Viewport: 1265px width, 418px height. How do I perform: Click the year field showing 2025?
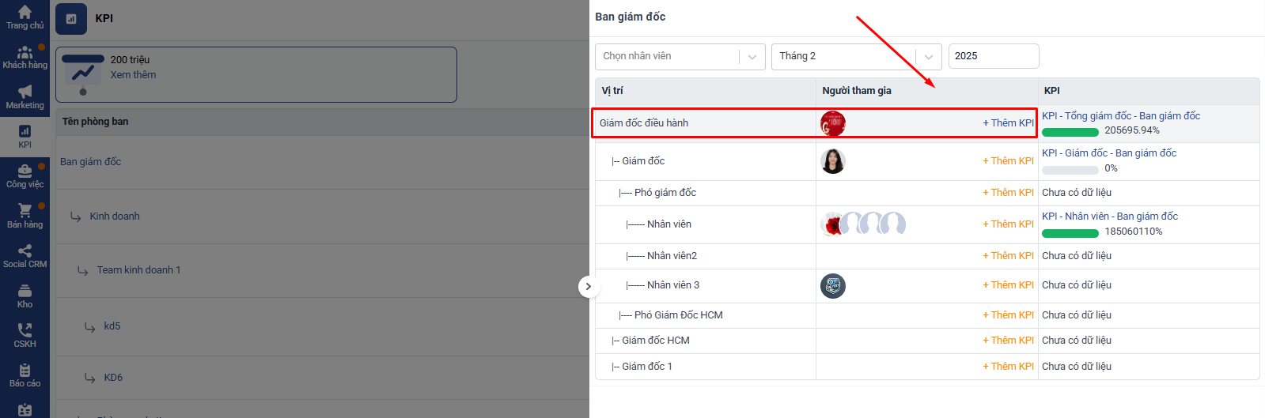point(993,56)
